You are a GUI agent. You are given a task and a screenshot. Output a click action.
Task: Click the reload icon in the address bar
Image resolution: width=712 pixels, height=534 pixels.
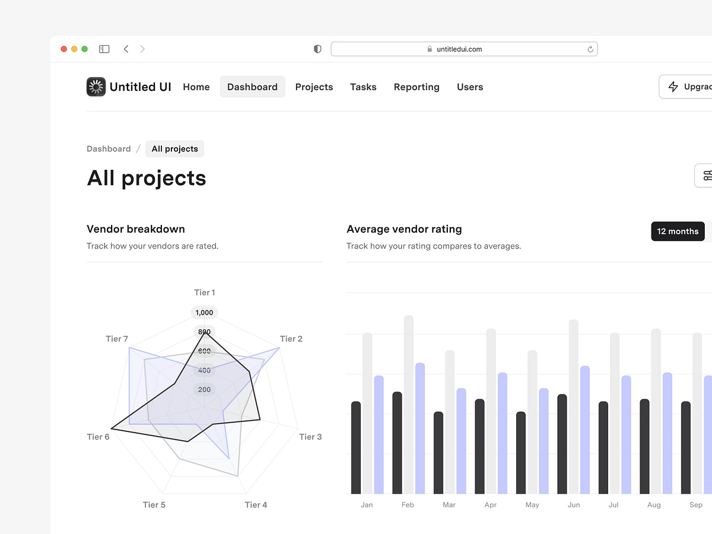[590, 49]
